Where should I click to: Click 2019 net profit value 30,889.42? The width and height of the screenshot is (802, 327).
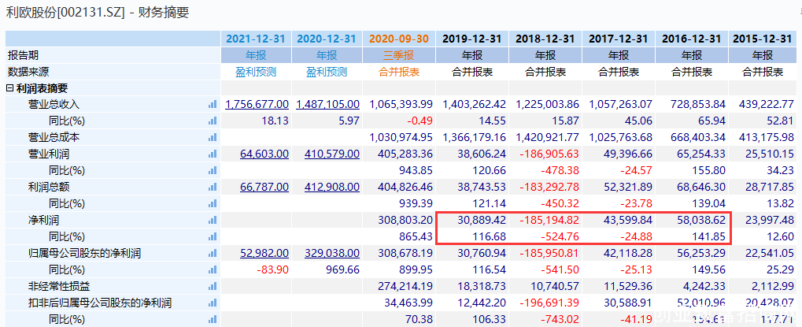coord(481,221)
